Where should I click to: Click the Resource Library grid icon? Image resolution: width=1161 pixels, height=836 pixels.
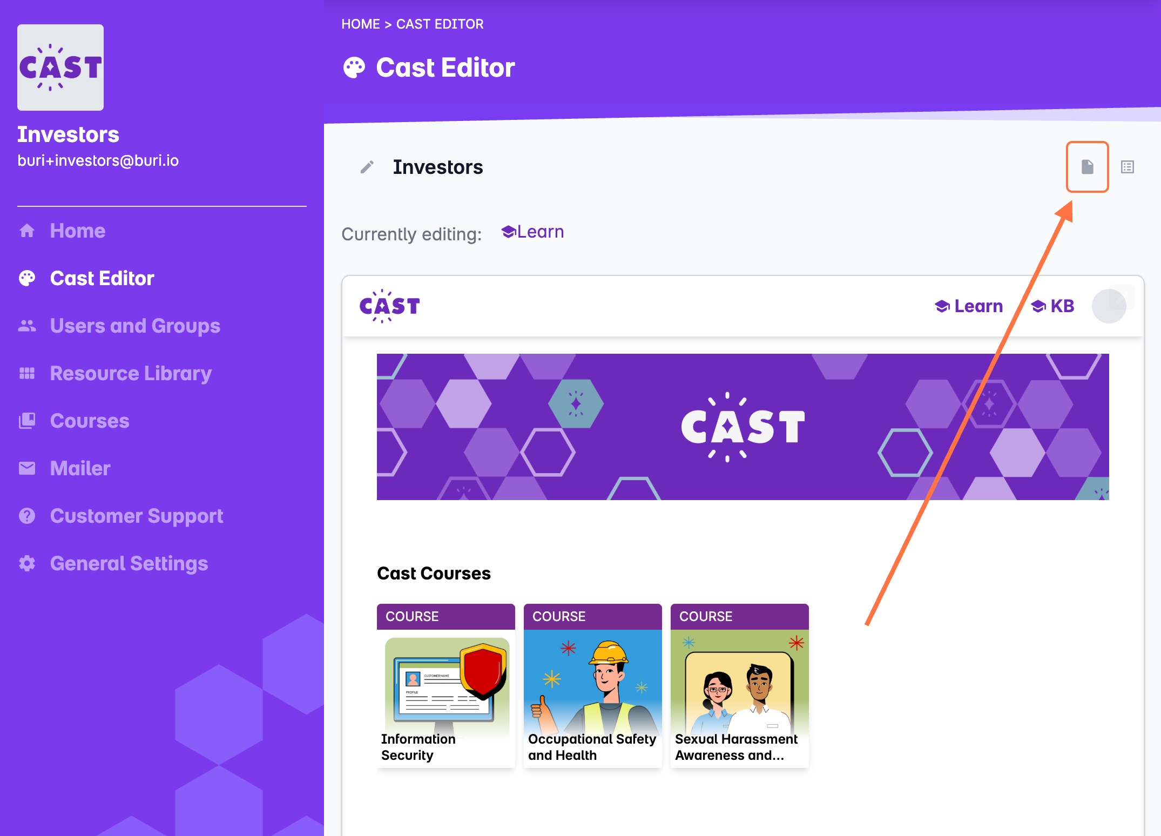click(x=27, y=374)
